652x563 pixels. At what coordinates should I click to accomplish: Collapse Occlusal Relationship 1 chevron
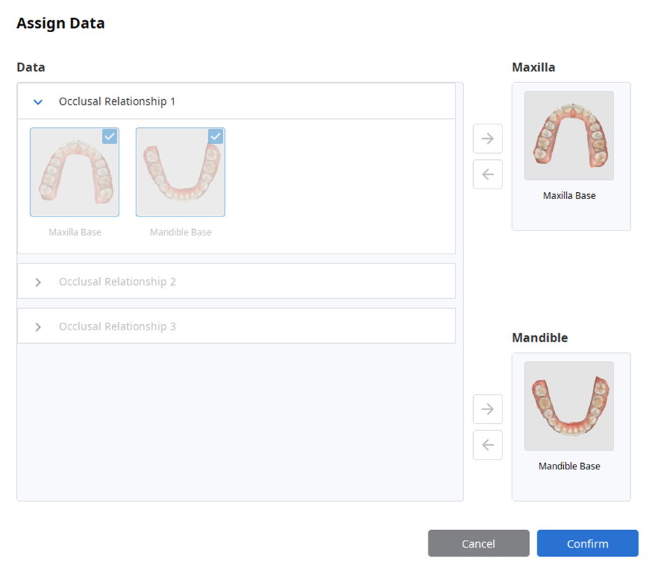click(38, 102)
